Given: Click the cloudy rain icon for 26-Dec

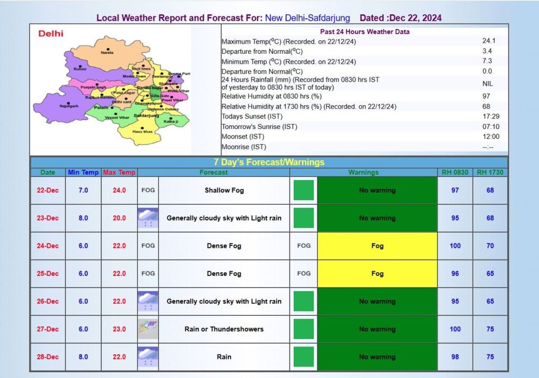Looking at the screenshot, I should point(148,301).
